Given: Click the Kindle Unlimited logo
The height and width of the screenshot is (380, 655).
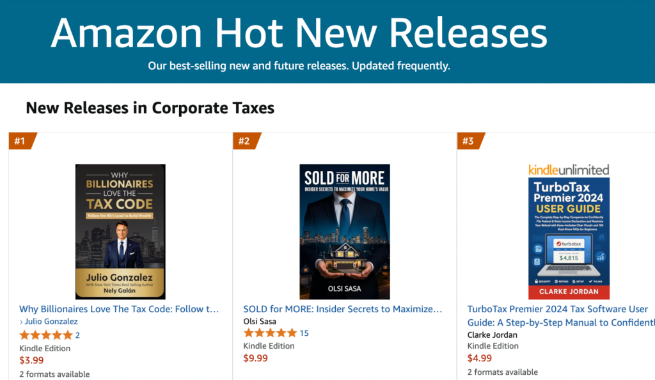Looking at the screenshot, I should [x=569, y=170].
